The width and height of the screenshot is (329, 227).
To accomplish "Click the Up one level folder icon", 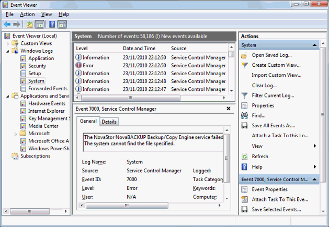I will 30,25.
